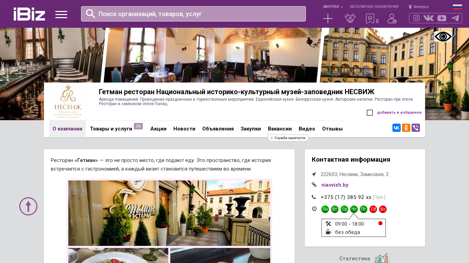469x263 pixels.
Task: Click the 'без обеда' lunch note
Action: (347, 232)
